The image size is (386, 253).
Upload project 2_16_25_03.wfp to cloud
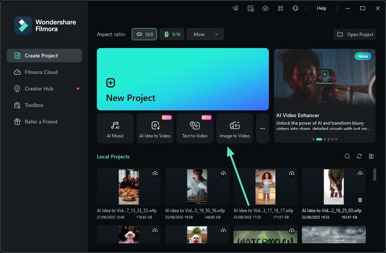360,173
